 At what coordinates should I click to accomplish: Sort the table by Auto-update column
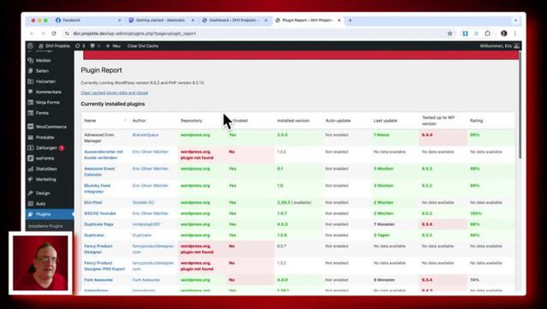[x=337, y=121]
